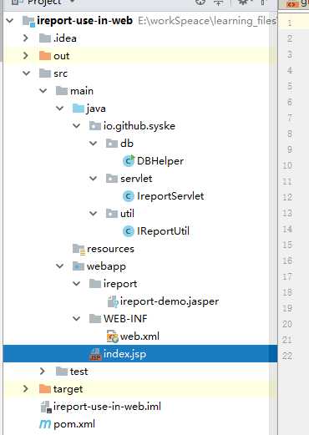Select the index.jsp file name
The image size is (309, 435).
(124, 354)
